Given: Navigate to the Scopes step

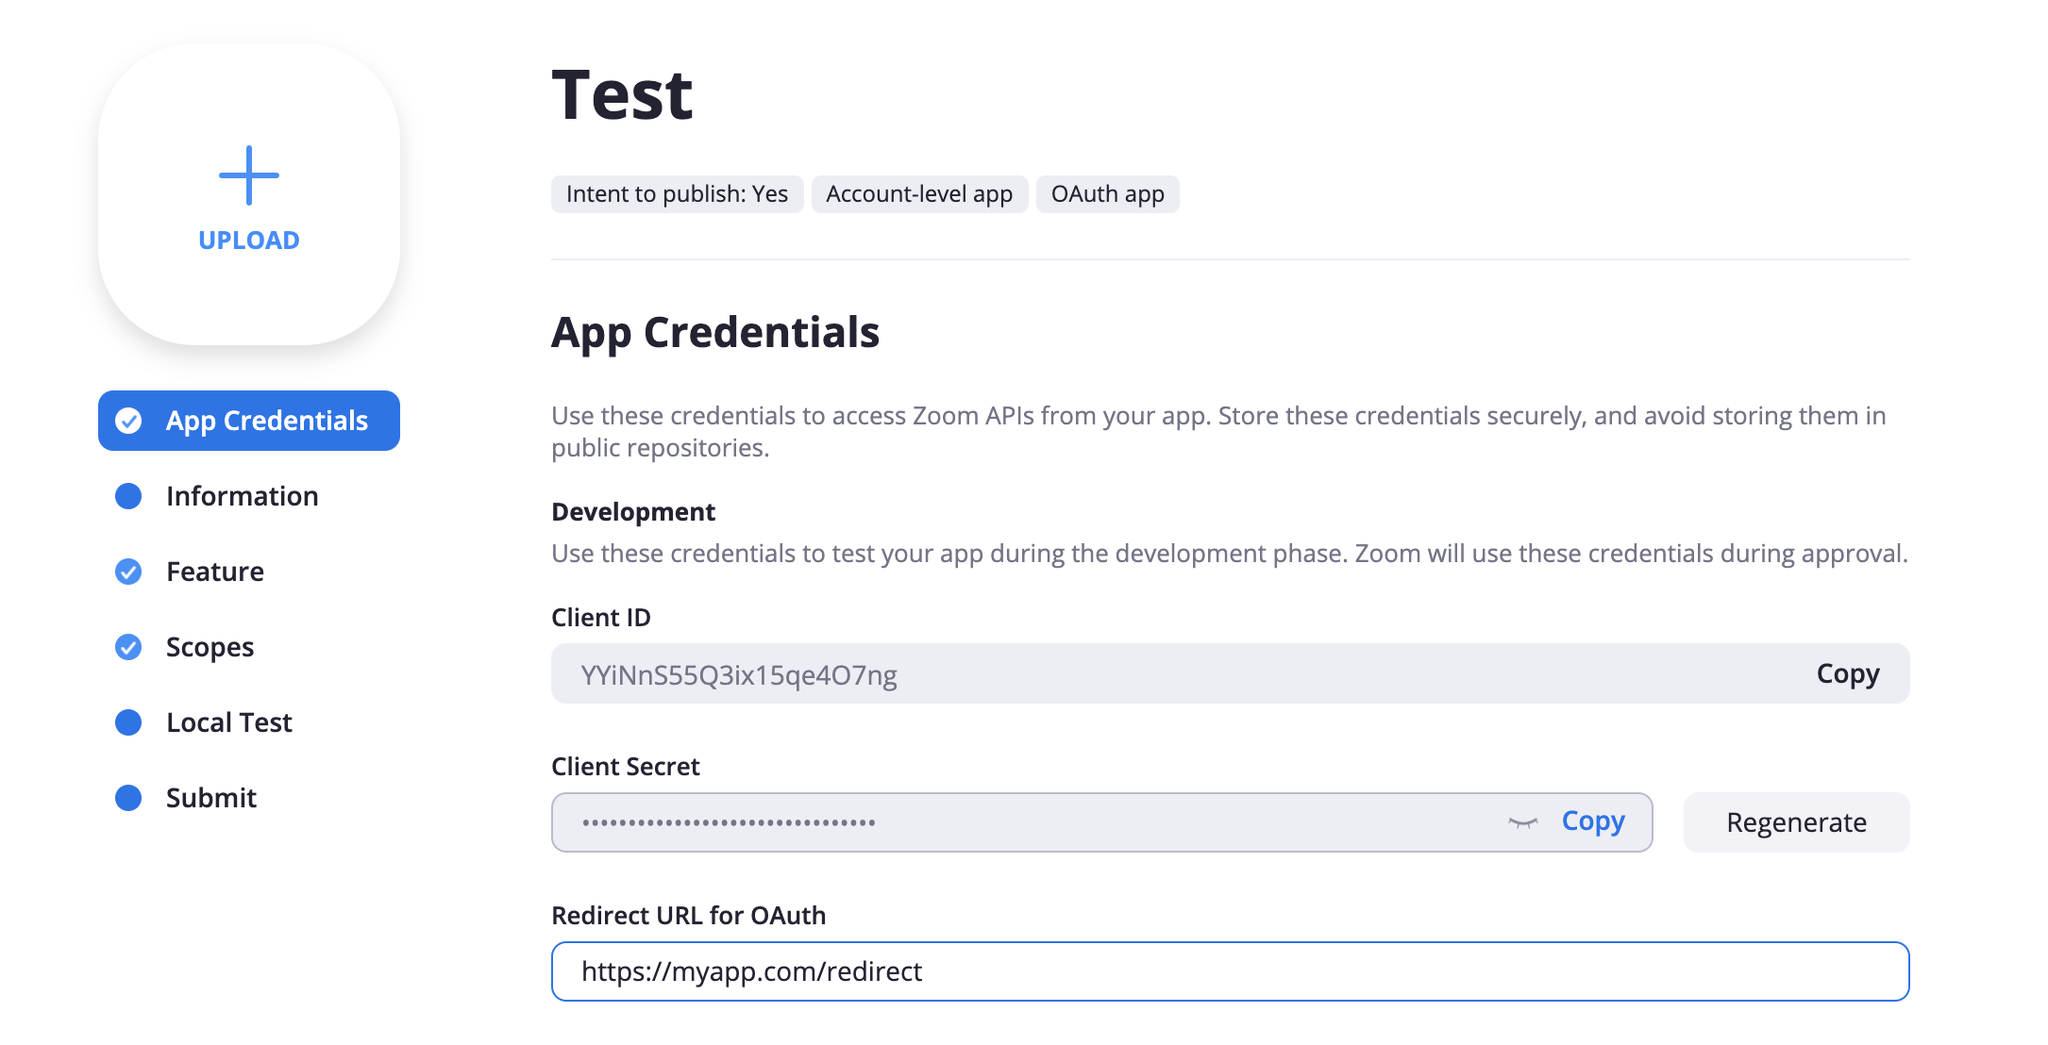Looking at the screenshot, I should click(x=210, y=647).
